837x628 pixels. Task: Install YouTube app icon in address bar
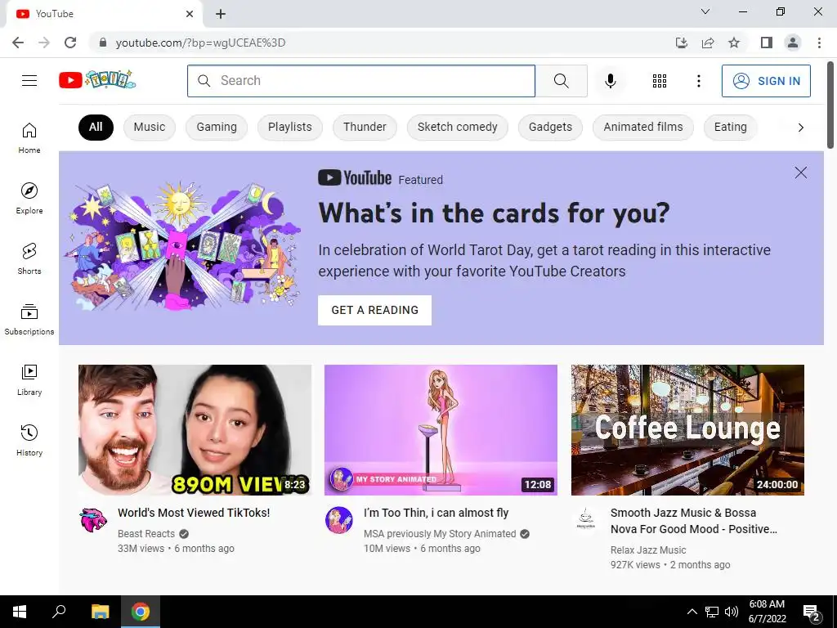681,43
